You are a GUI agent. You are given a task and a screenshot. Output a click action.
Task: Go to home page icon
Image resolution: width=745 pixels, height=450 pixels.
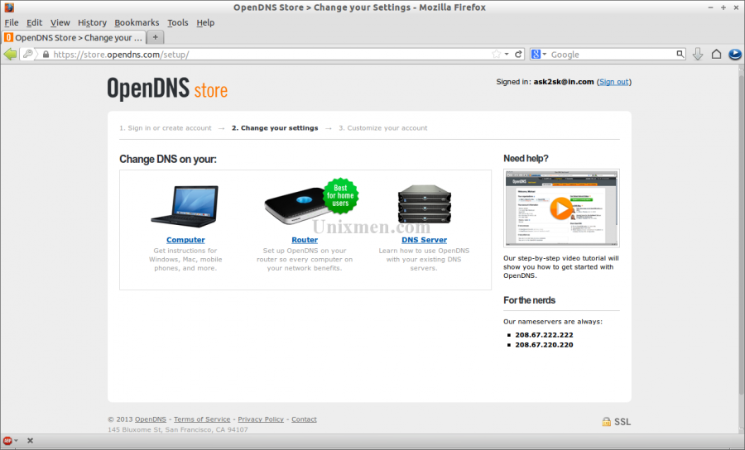tap(716, 54)
